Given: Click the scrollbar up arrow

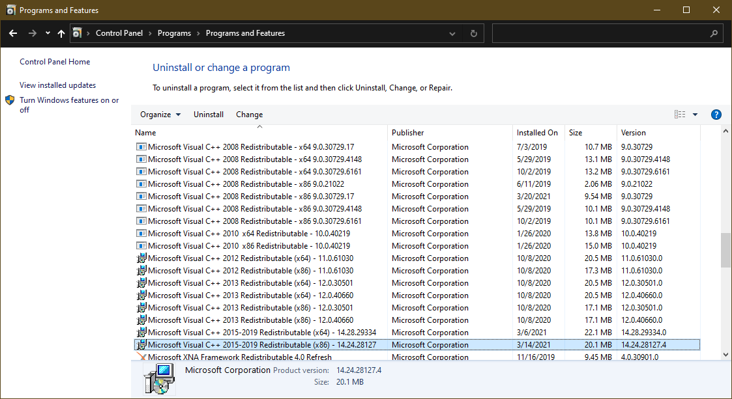Looking at the screenshot, I should (x=725, y=131).
